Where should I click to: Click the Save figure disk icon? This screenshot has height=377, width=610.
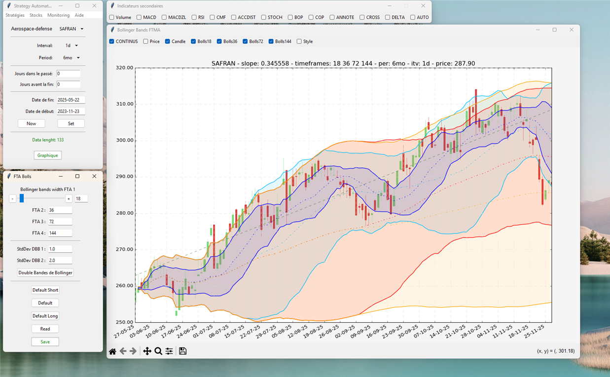pos(183,351)
